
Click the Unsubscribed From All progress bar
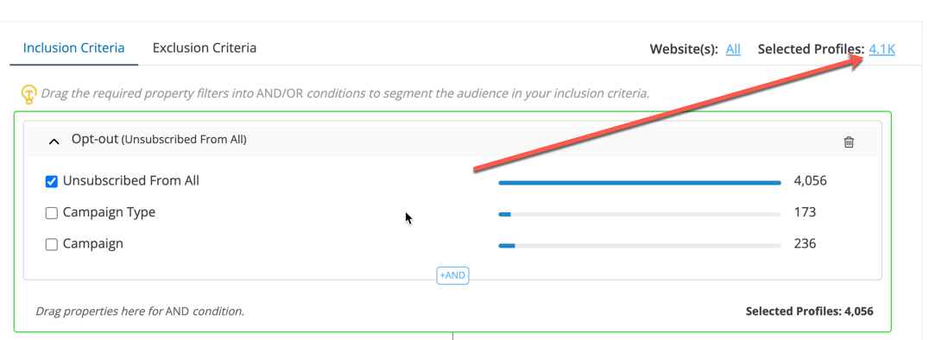tap(640, 183)
